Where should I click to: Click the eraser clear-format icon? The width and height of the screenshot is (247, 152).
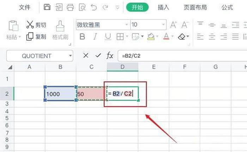pyautogui.click(x=181, y=37)
